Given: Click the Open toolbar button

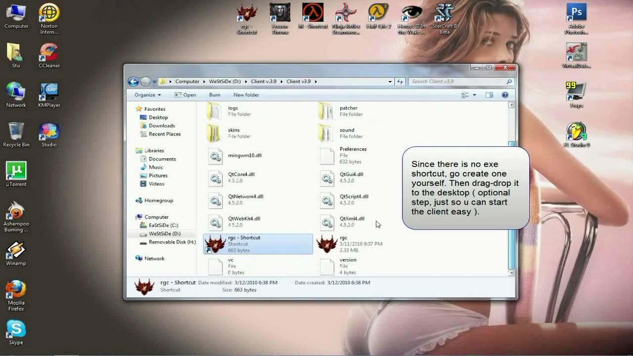Looking at the screenshot, I should [x=185, y=95].
